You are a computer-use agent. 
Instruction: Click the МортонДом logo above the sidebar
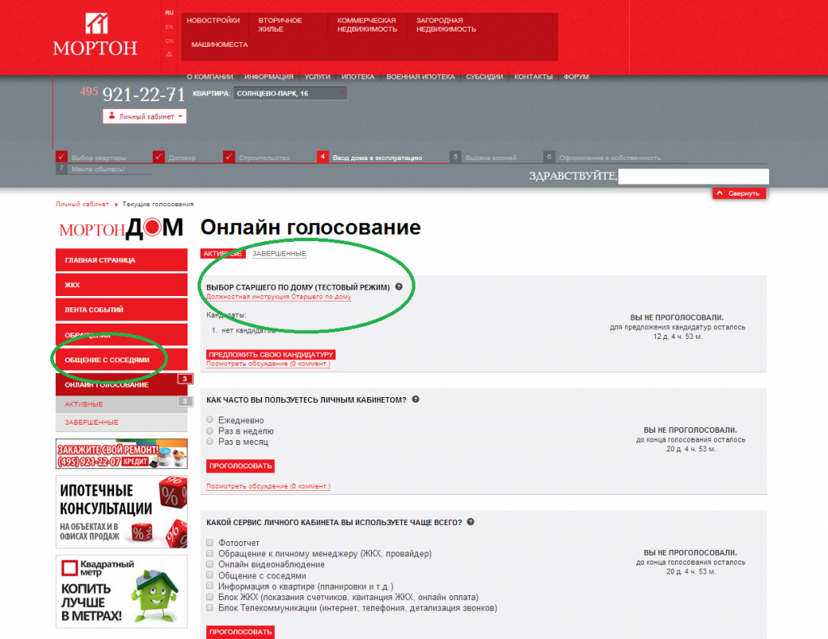click(x=121, y=228)
